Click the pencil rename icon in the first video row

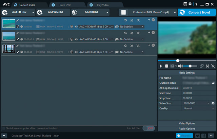(x=17, y=20)
